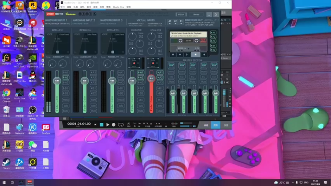
Task: Switch to leftmost Studio One bottom-right tab
Action: 206,125
